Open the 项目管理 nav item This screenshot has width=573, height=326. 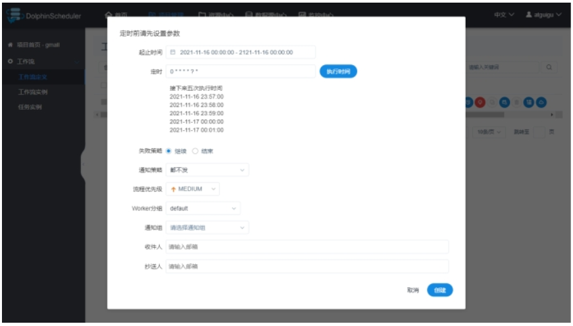[166, 14]
